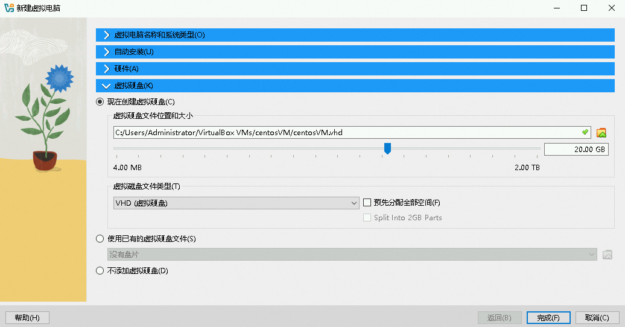Collapse the 虚拟硬盘 section
Screen dimensions: 625x327
(x=355, y=85)
